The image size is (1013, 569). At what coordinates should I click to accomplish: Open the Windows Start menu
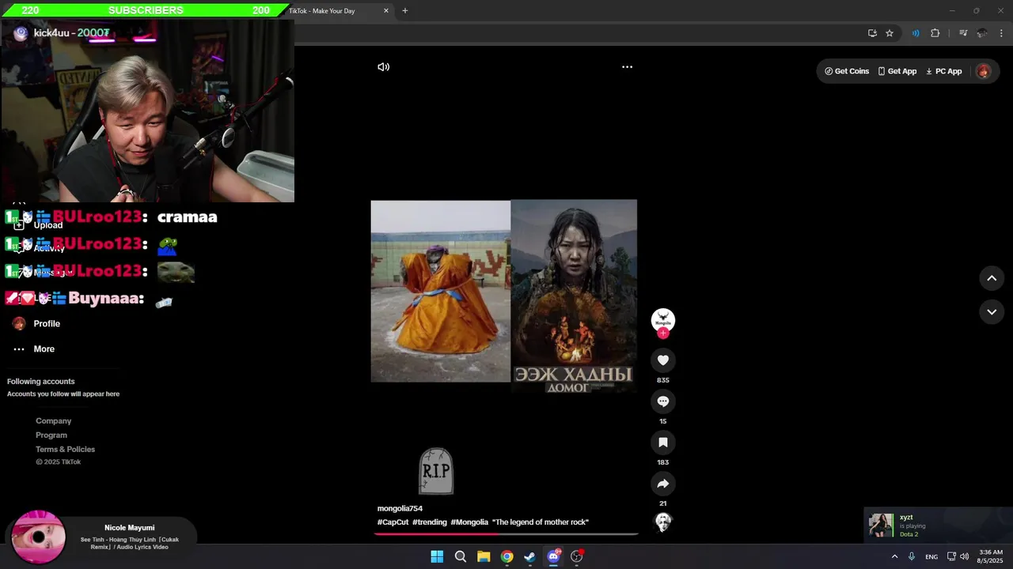tap(437, 556)
